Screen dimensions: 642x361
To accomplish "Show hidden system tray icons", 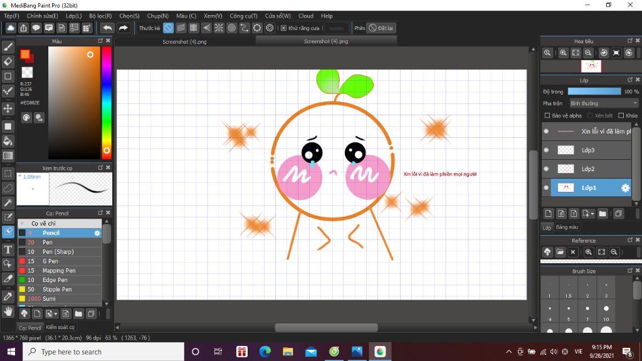I will point(508,352).
